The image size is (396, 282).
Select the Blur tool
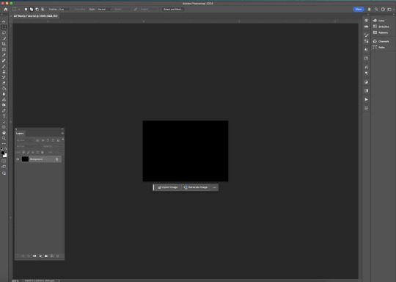coord(4,94)
